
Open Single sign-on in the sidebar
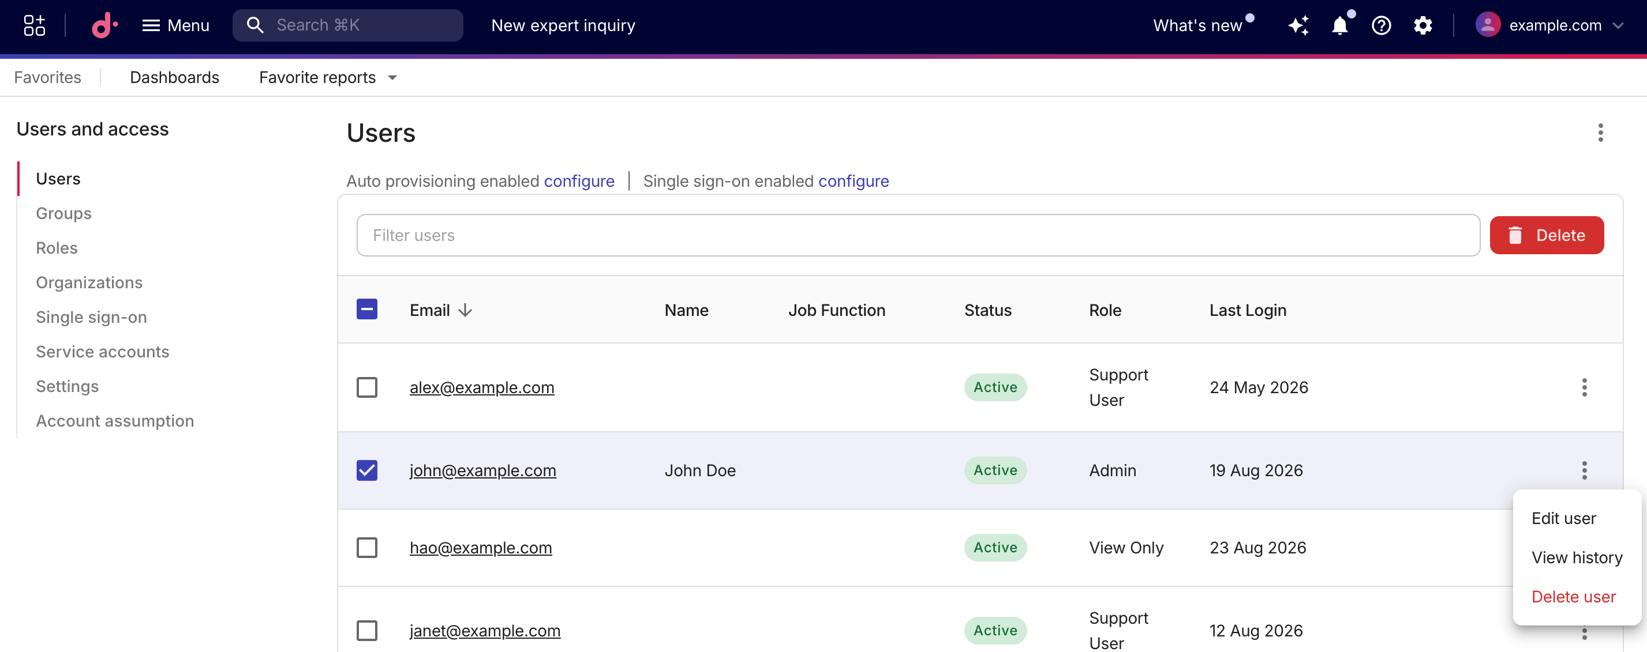91,318
